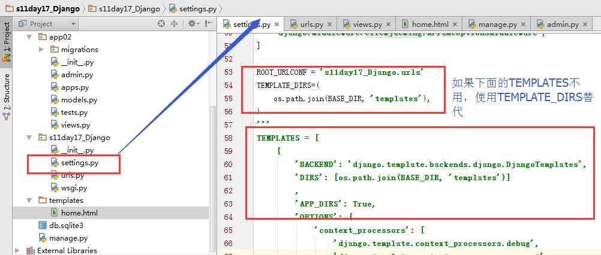Viewport: 601px width, 255px height.
Task: Select the migrations folder
Action: [x=74, y=49]
